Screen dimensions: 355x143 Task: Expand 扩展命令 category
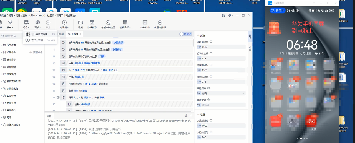click(1, 52)
